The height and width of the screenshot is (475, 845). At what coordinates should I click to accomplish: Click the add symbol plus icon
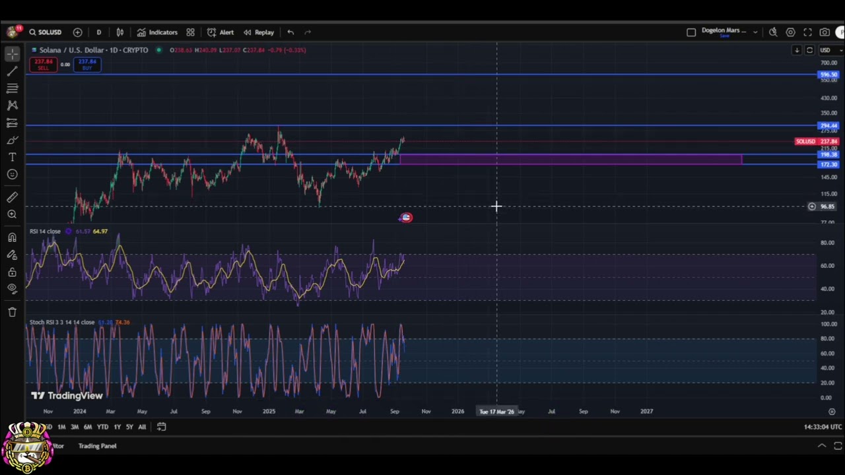point(77,32)
